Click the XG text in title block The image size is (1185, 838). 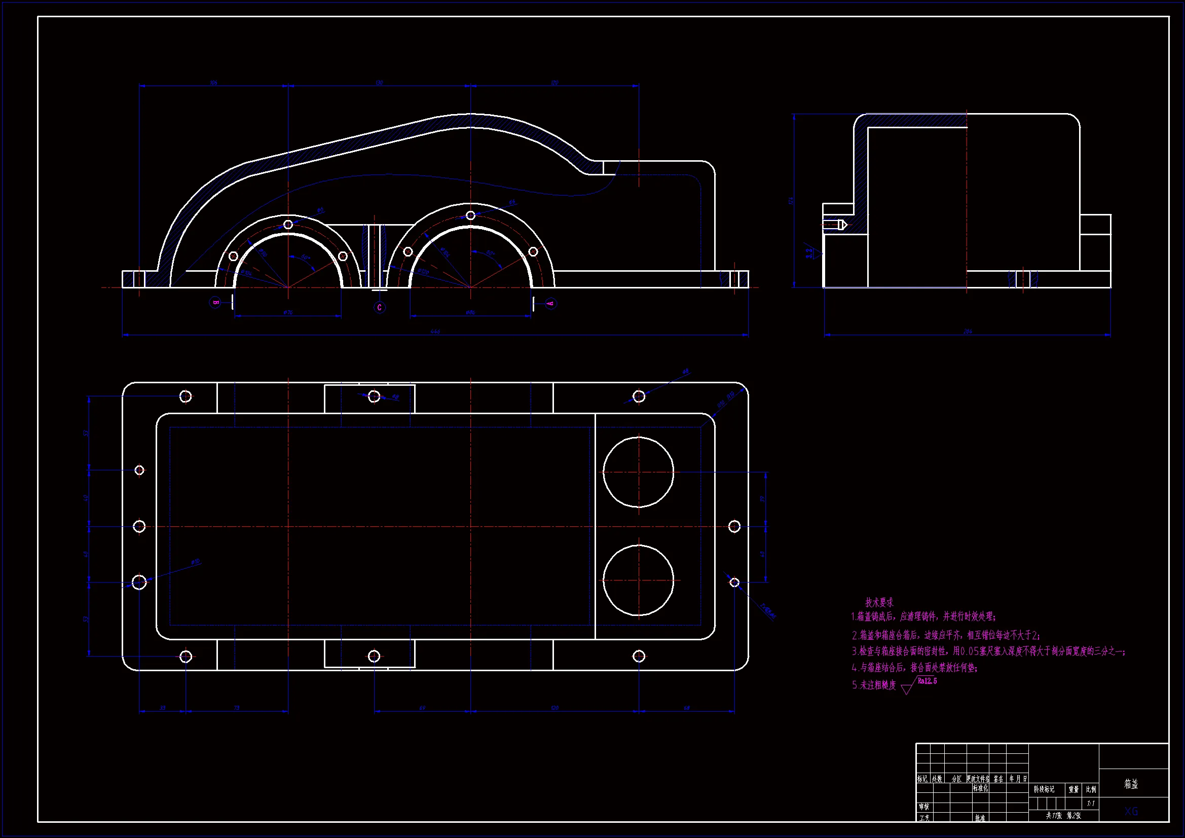pyautogui.click(x=1131, y=811)
